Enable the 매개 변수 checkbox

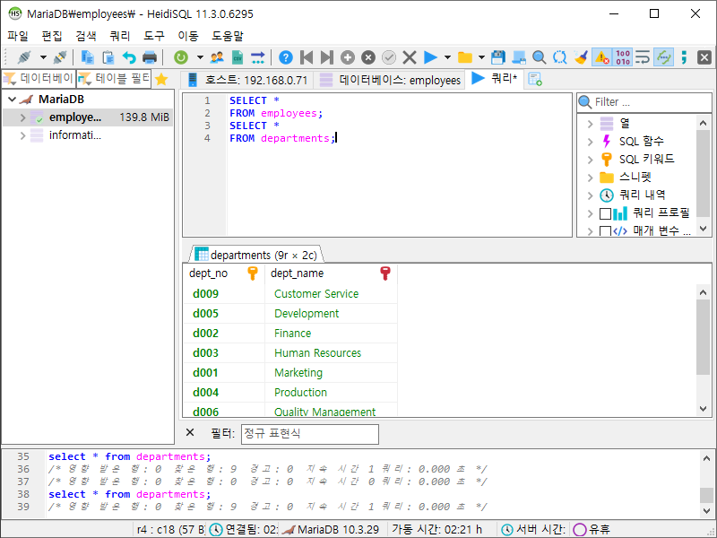(606, 231)
